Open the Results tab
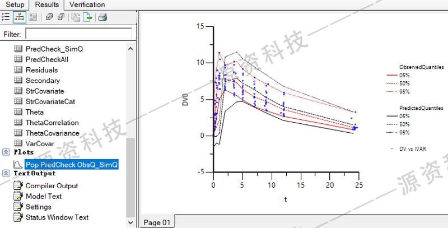Screen dimensions: 448x228 click(x=47, y=4)
